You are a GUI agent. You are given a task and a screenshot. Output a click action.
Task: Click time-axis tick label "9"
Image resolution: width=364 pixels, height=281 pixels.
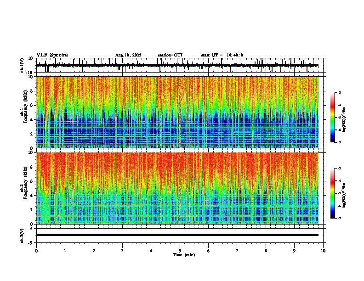tap(294, 251)
